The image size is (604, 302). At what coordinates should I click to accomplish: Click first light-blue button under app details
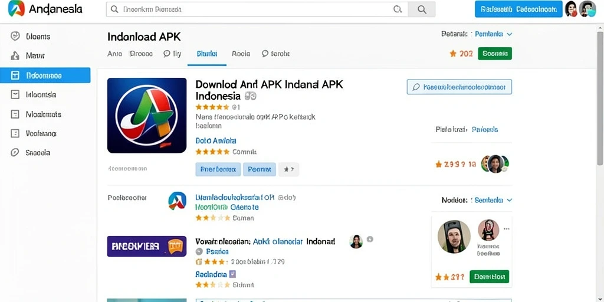pos(218,169)
